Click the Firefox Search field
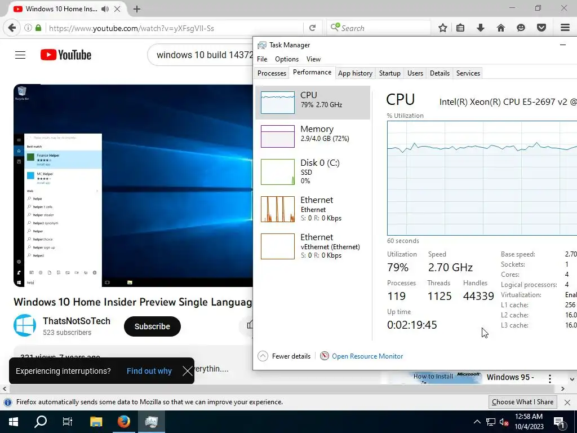Viewport: 577px width, 433px height. coord(379,28)
